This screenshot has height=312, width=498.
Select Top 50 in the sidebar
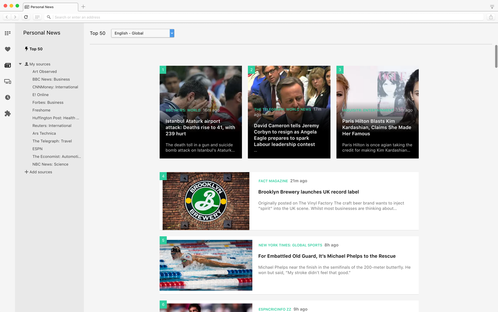click(x=36, y=49)
